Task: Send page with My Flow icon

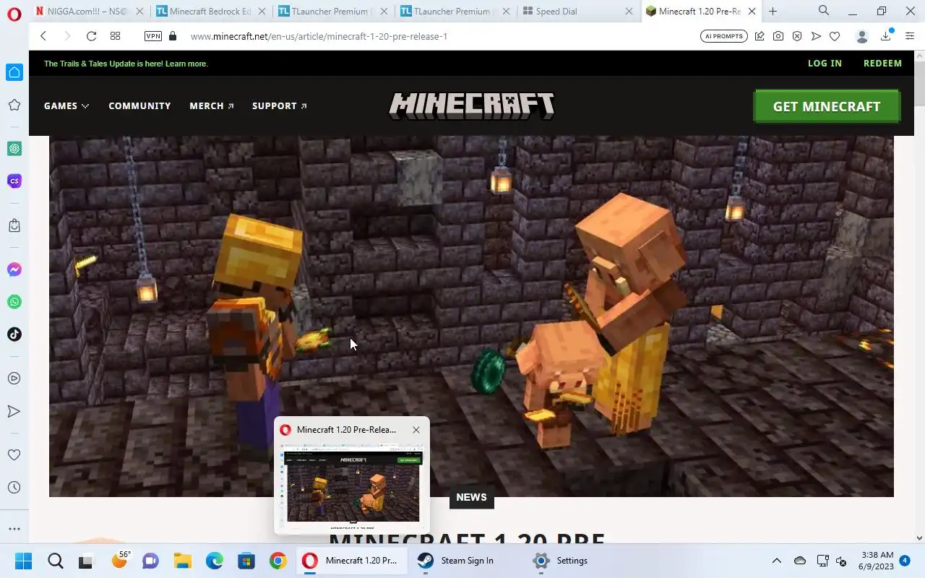Action: point(816,36)
